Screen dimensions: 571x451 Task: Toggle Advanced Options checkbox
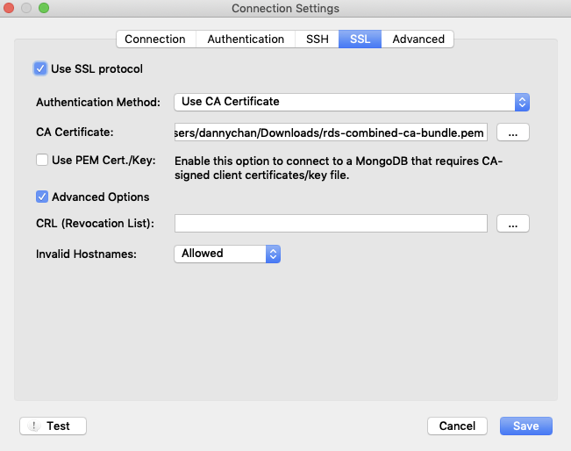click(x=42, y=197)
